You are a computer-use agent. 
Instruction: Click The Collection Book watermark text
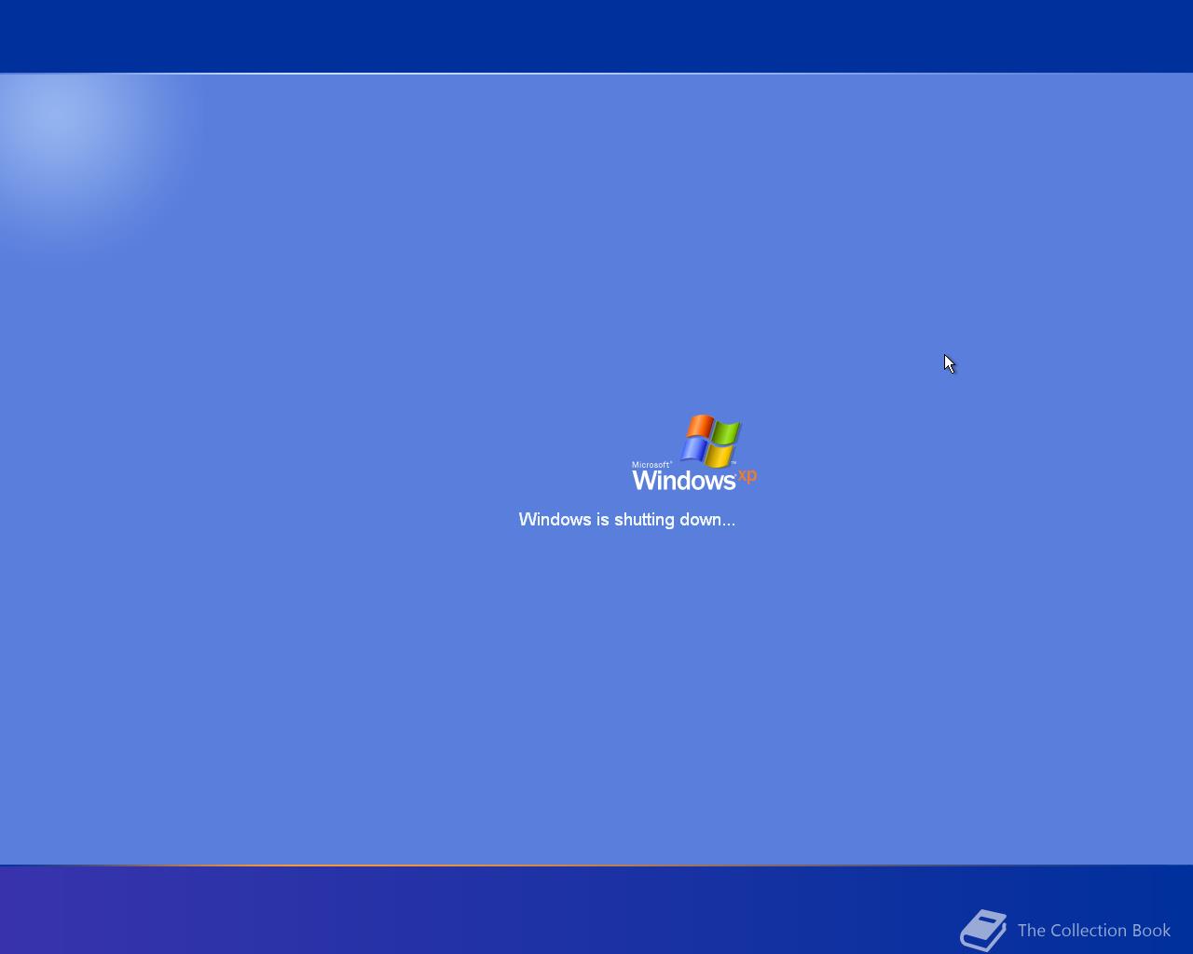pos(1093,931)
